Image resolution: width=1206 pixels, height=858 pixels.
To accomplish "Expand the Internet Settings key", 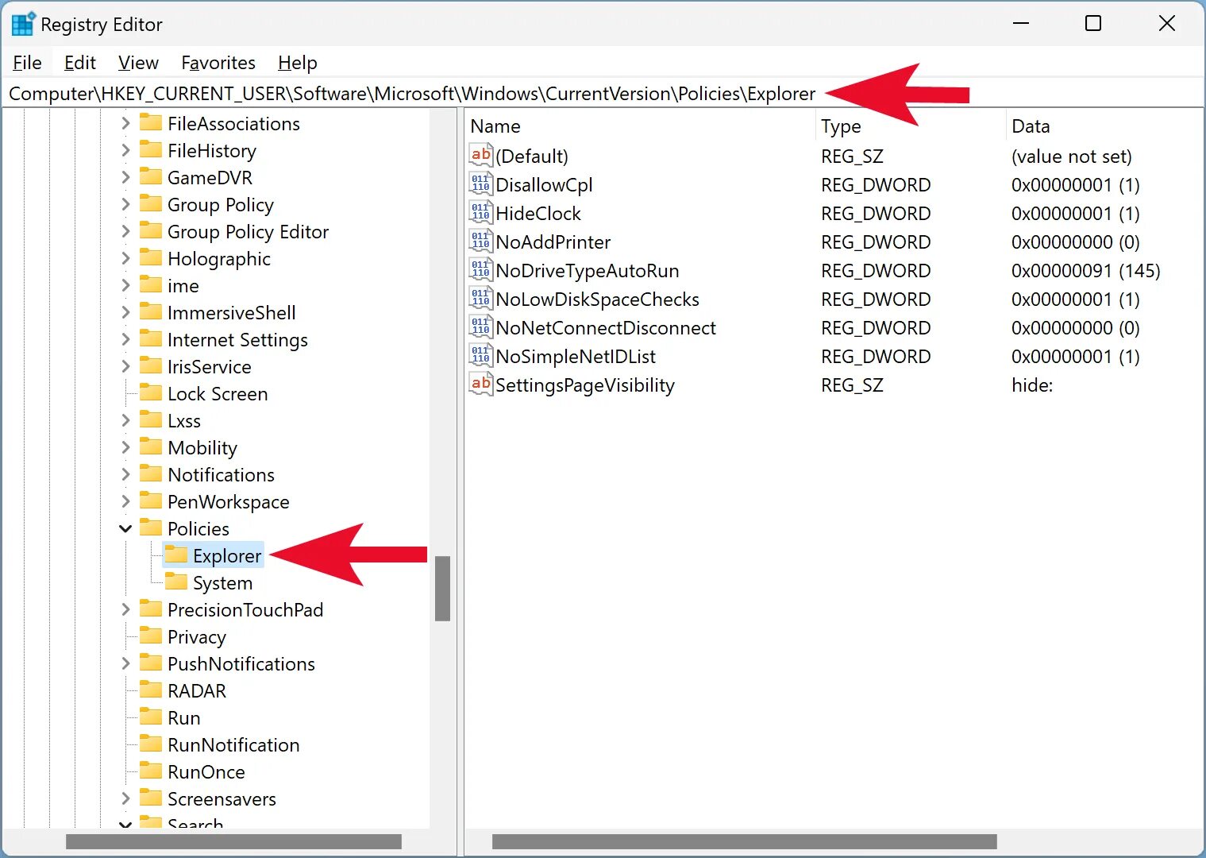I will [125, 339].
